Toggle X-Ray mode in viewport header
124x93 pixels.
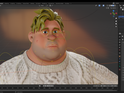coord(107,5)
